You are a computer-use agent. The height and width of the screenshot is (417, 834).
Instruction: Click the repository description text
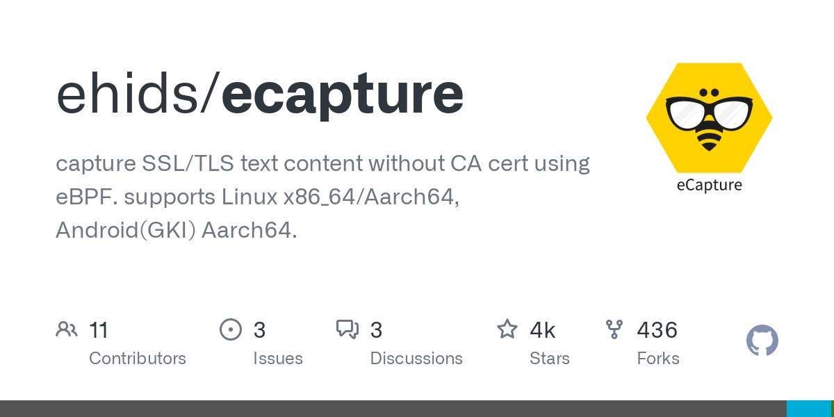pos(322,197)
